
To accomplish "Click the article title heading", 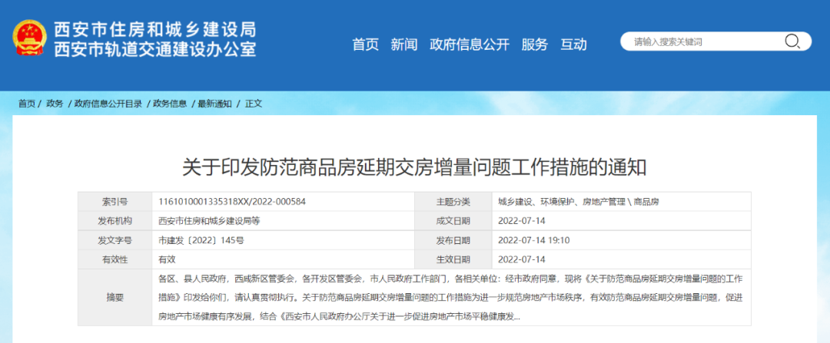I will point(414,167).
